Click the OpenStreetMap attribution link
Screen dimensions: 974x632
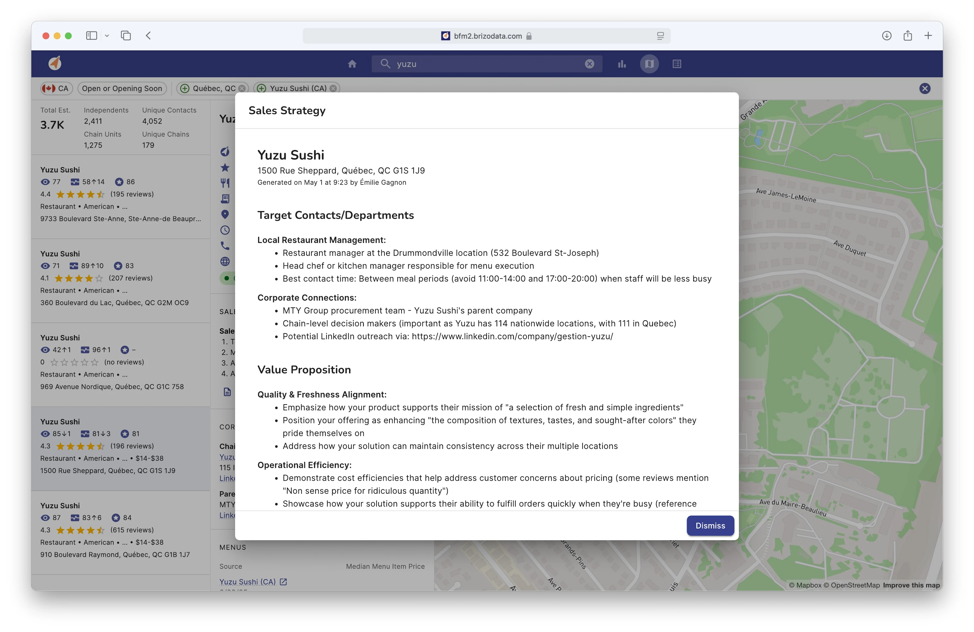point(851,585)
